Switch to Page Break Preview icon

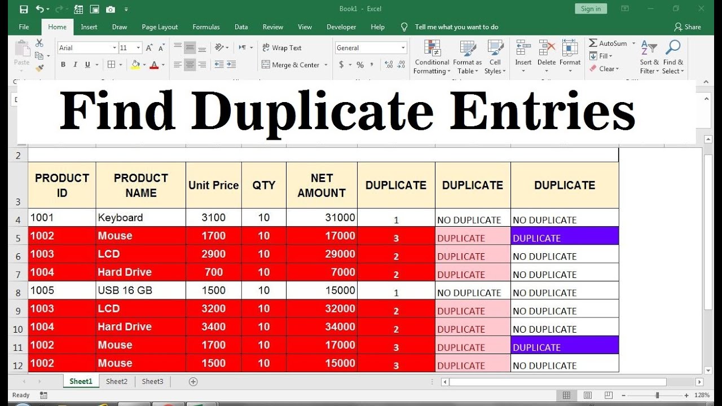[608, 395]
